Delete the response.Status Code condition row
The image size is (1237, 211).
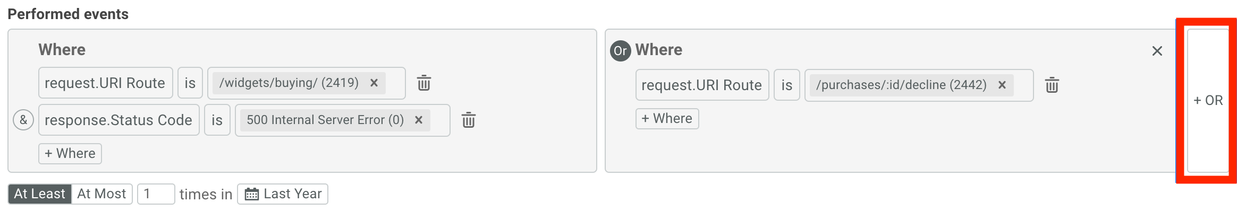[x=468, y=120]
